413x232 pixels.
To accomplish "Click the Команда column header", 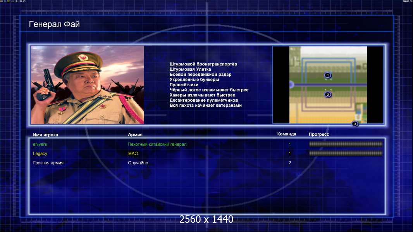I will click(287, 134).
